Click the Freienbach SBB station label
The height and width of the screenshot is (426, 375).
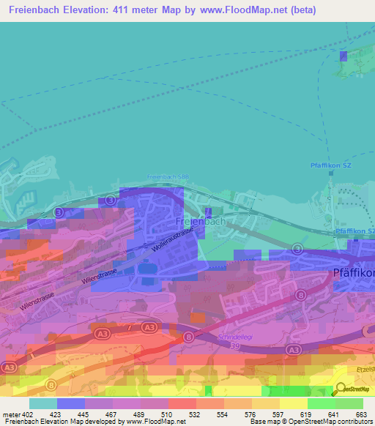coord(168,177)
